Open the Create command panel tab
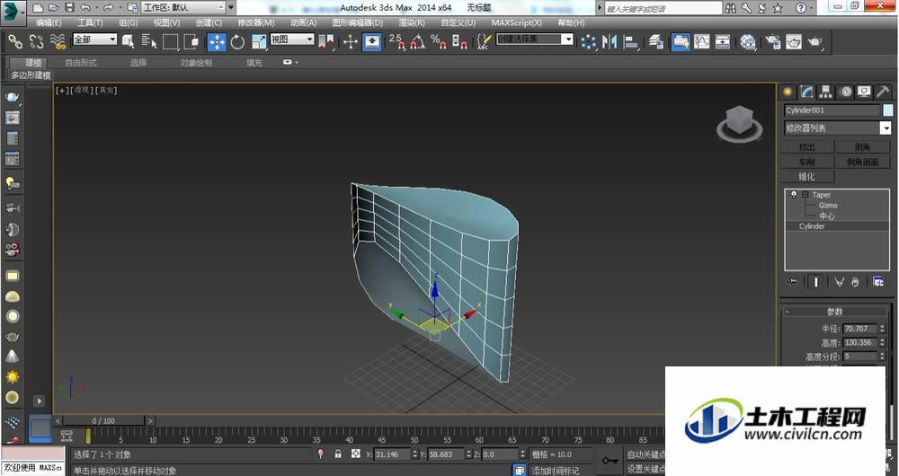Screen dimensions: 899x476 click(788, 92)
